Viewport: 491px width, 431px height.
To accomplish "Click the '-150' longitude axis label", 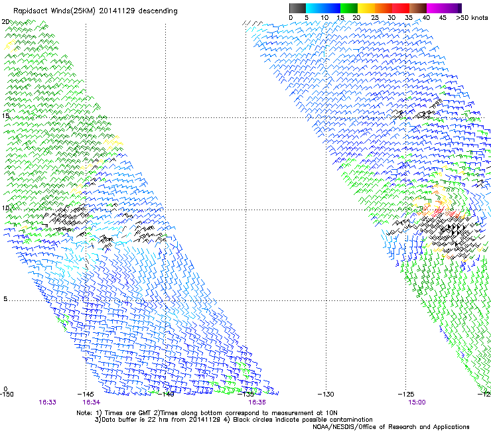I will point(7,394).
